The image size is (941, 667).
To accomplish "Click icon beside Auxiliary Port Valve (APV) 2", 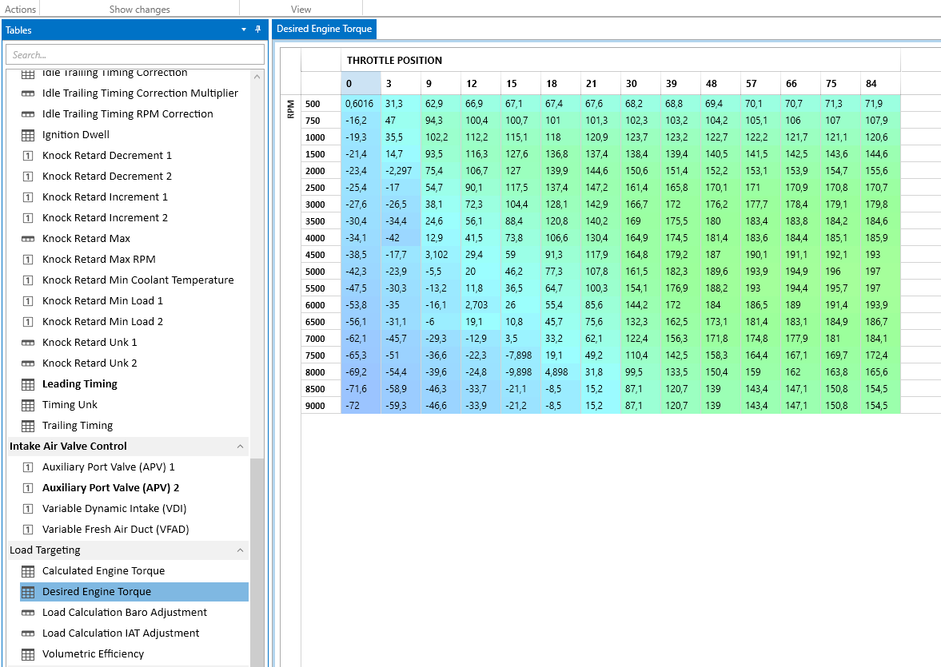I will 28,488.
